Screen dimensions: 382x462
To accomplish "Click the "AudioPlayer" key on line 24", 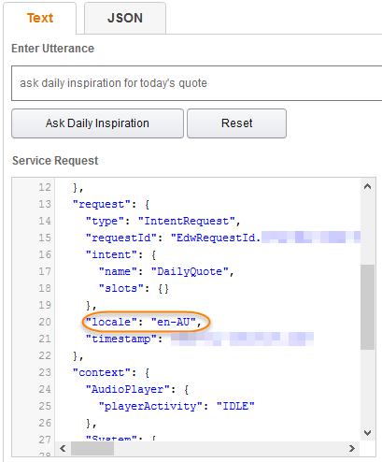I will pyautogui.click(x=128, y=390).
